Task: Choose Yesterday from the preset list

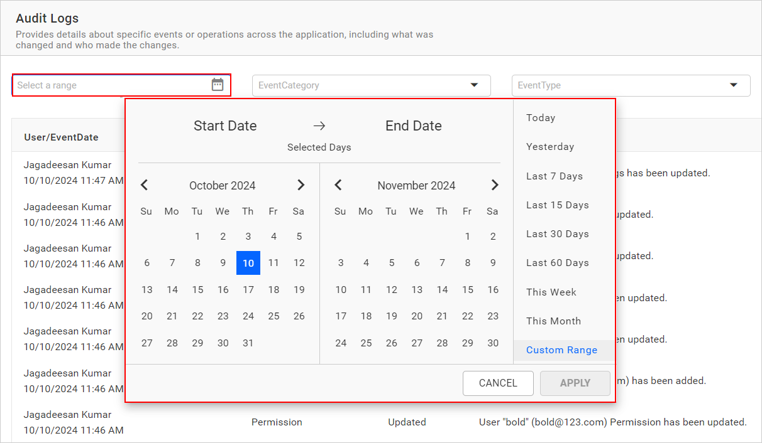Action: point(550,146)
